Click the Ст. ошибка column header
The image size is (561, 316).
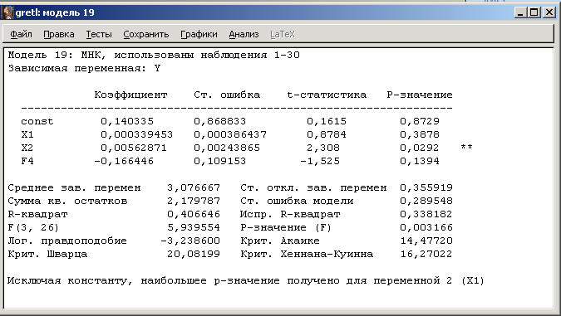pyautogui.click(x=227, y=95)
